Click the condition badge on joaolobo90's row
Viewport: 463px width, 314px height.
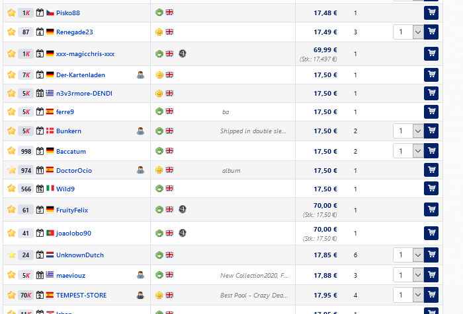(159, 233)
